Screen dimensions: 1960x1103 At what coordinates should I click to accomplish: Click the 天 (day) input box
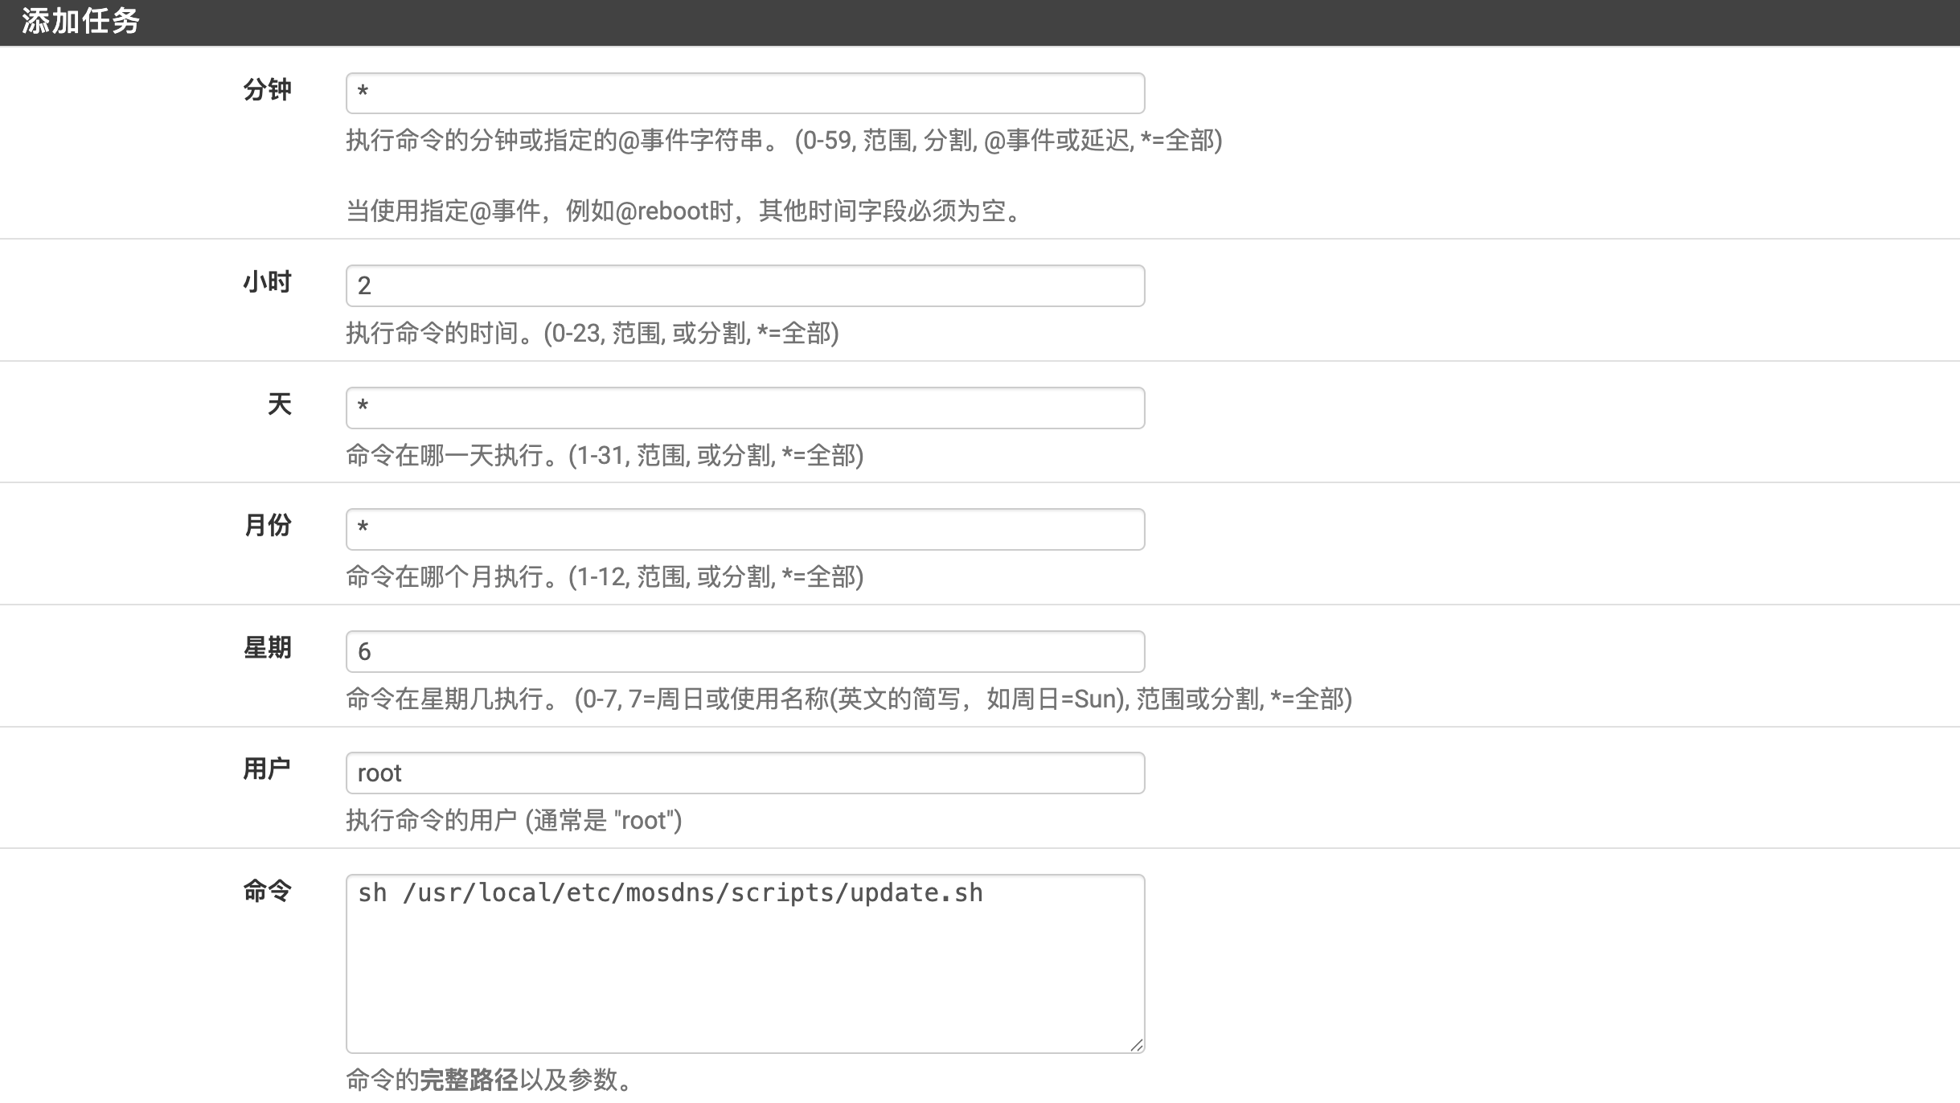pos(744,408)
